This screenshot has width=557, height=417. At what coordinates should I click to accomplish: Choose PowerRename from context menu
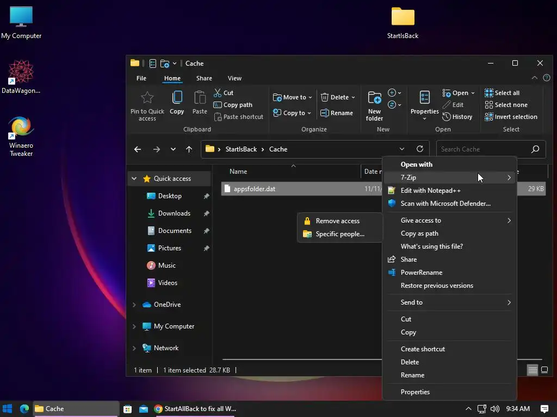tap(449, 273)
